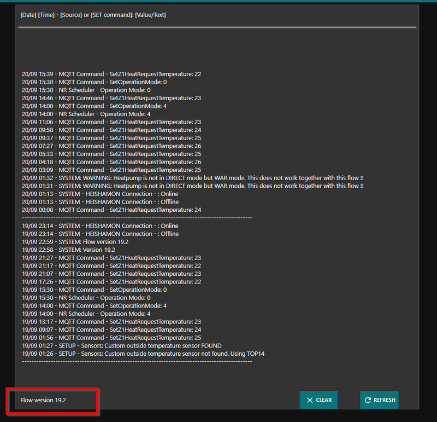Select 19/09 22:59 SYSTEM Flow version 19.2 entry
The width and height of the screenshot is (437, 422).
click(x=75, y=242)
